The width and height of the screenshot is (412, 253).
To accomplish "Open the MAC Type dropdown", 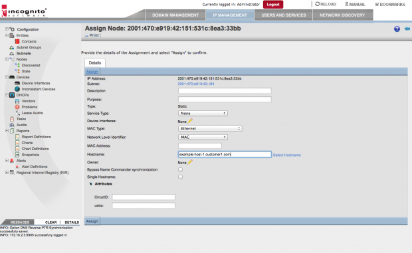I will tap(210, 129).
